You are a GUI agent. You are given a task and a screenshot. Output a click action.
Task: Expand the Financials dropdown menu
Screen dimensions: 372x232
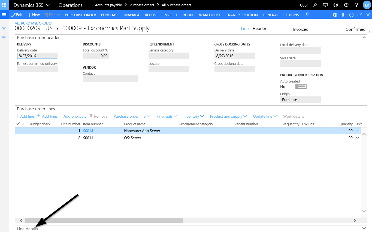(x=167, y=116)
